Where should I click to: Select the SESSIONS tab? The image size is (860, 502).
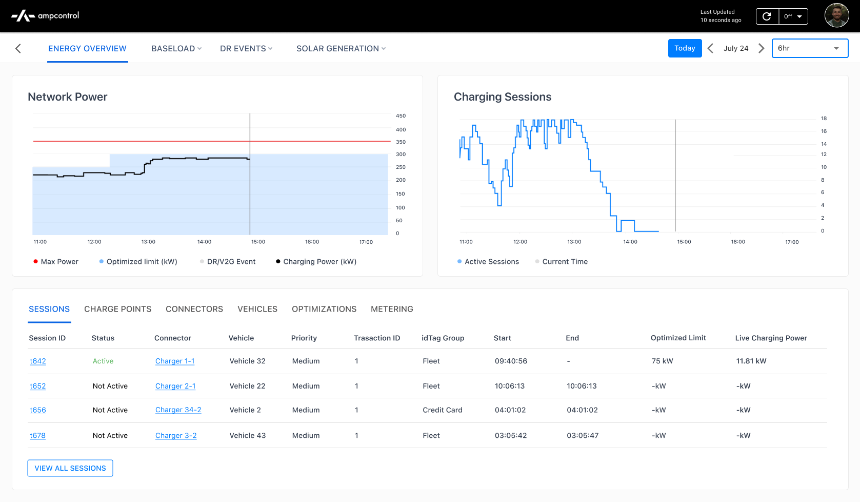pyautogui.click(x=49, y=309)
